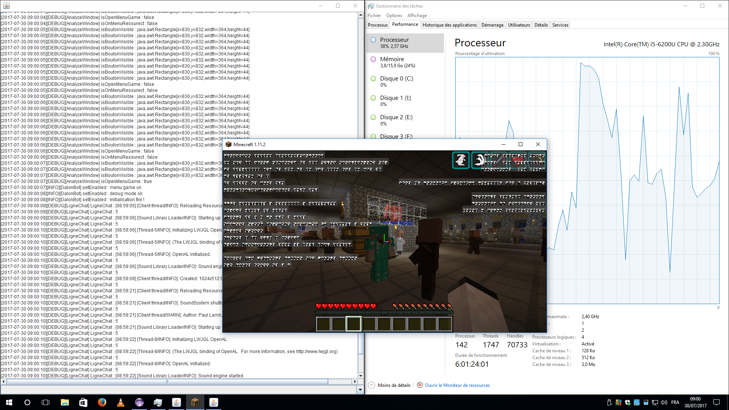This screenshot has width=729, height=410.
Task: Select Disque 1 (I:) in sidebar
Action: point(405,101)
